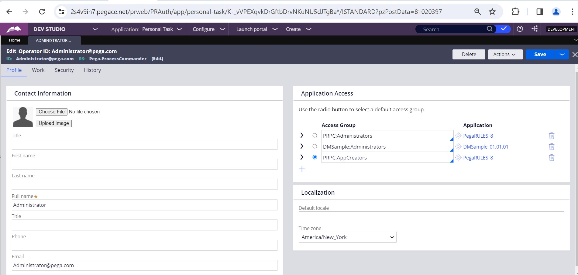Viewport: 578px width, 275px height.
Task: Delete DMSample:Administrators access group row
Action: point(552,147)
